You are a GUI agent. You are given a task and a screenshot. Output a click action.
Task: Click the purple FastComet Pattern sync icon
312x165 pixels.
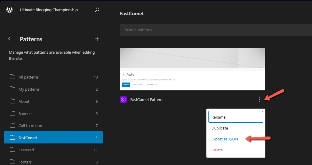pos(123,99)
